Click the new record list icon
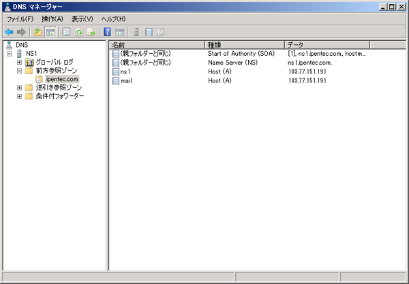The width and height of the screenshot is (409, 284). 149,32
